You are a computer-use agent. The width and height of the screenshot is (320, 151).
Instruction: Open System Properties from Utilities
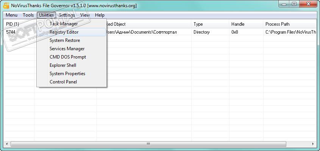pos(72,74)
